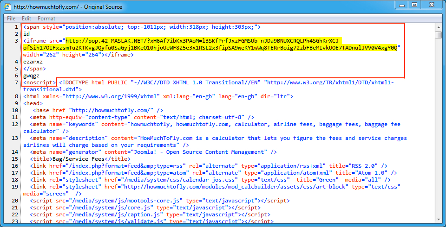
Task: Open the Format menu
Action: tap(46, 19)
